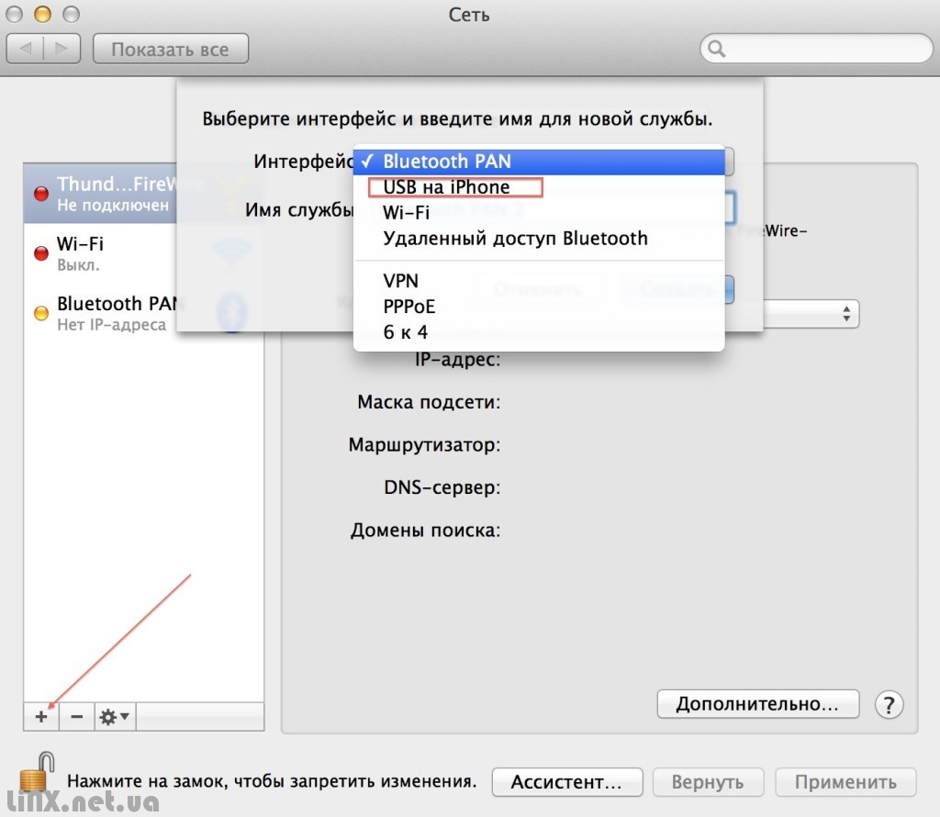Pick the 6 к 4 interface option

(x=539, y=332)
